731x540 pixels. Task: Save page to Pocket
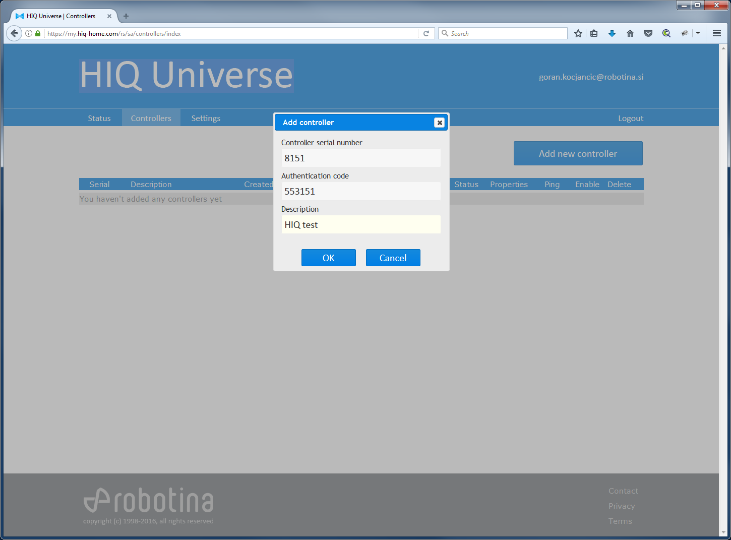648,33
